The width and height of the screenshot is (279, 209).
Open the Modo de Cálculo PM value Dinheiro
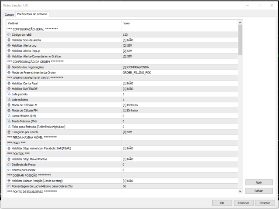180,110
